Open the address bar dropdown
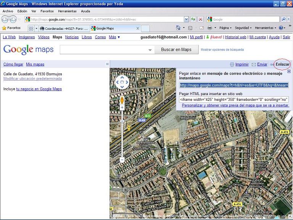The width and height of the screenshot is (293, 220). click(186, 19)
